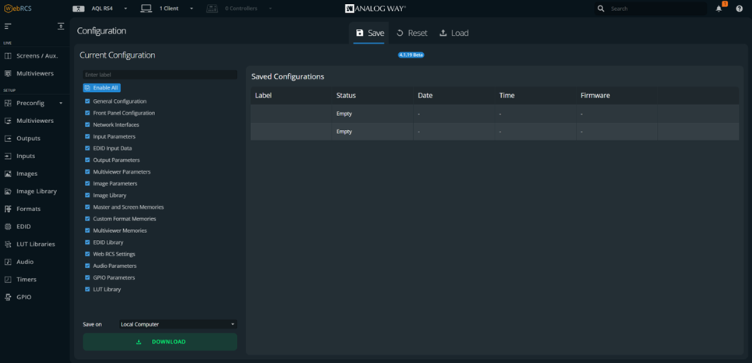Switch to the Reset tab
Image resolution: width=752 pixels, height=363 pixels.
pos(411,33)
